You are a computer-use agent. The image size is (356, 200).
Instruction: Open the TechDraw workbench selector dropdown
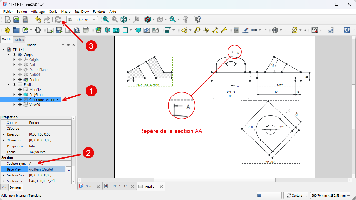click(82, 20)
